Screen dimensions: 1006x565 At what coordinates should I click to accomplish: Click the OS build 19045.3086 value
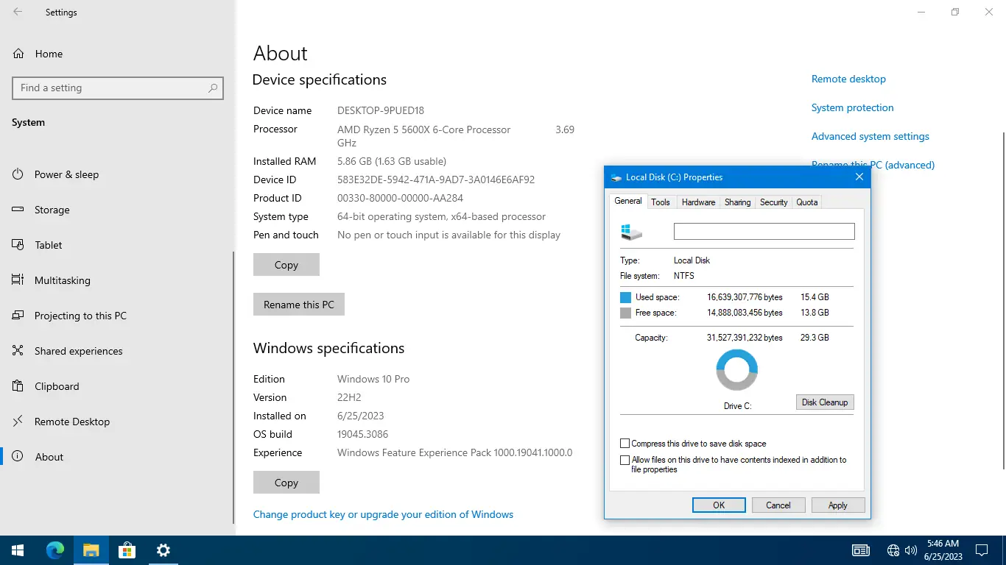(362, 434)
